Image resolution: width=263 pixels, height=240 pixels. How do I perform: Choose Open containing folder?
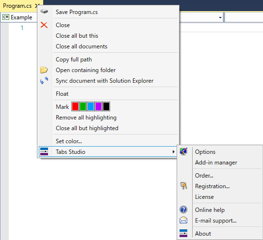coord(108,70)
